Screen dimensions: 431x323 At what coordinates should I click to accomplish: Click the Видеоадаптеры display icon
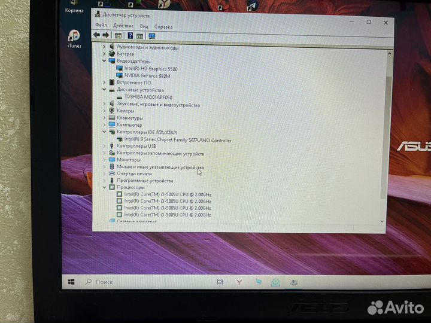click(111, 60)
